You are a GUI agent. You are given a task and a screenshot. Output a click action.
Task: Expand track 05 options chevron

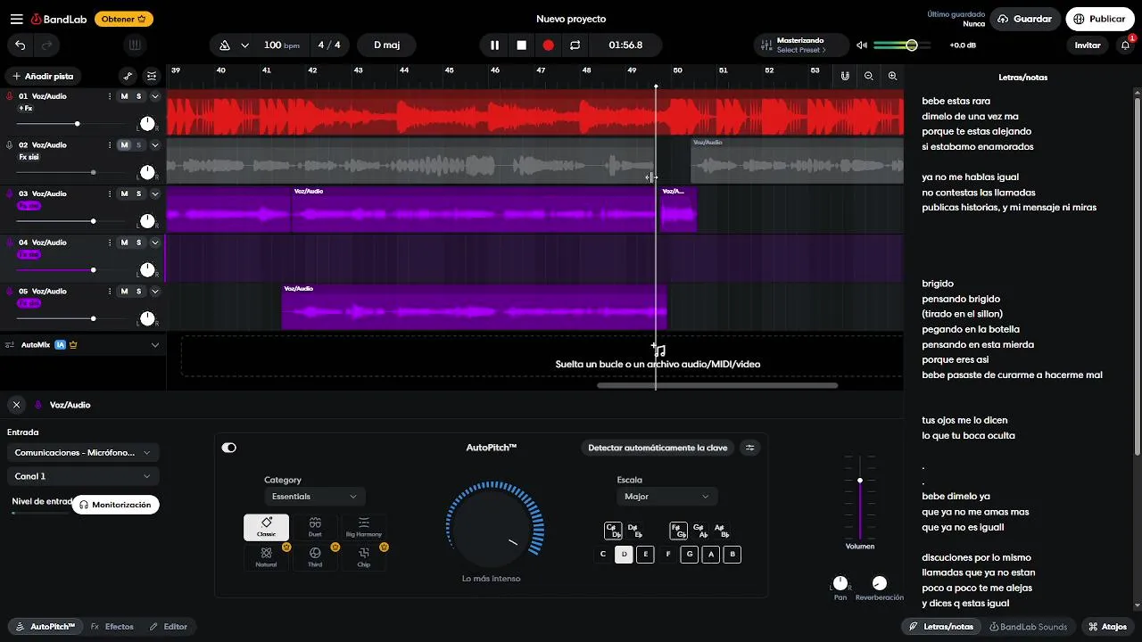tap(155, 292)
